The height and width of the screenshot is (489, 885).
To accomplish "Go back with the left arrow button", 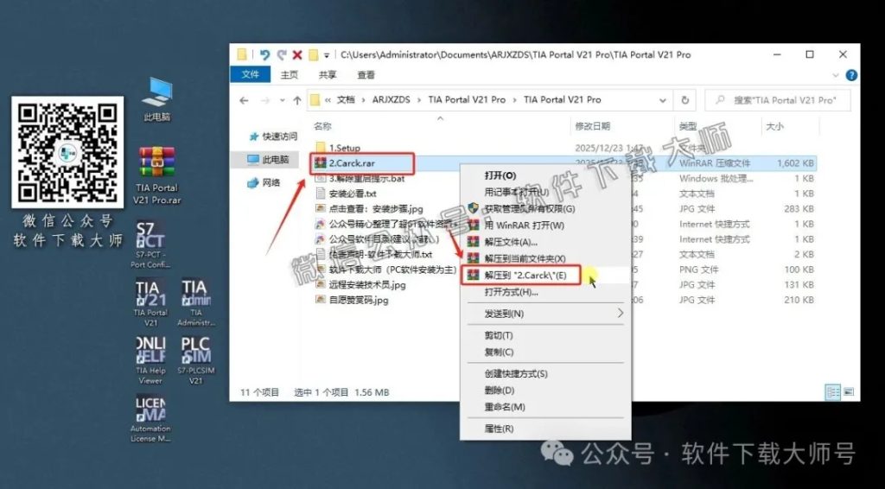I will click(244, 100).
